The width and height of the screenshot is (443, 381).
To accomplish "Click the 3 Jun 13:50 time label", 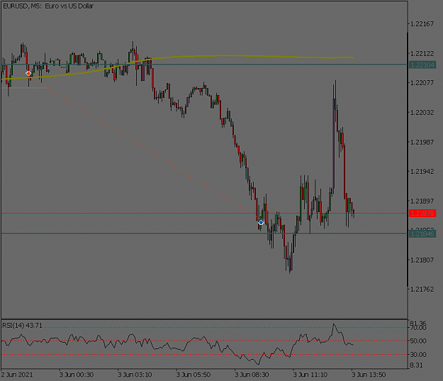I will [369, 375].
